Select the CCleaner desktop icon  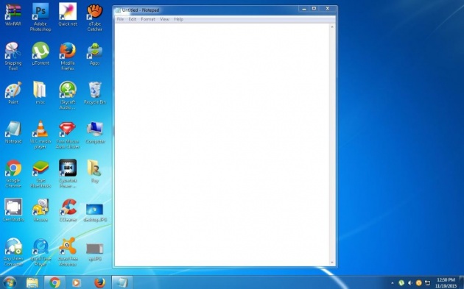pos(68,210)
